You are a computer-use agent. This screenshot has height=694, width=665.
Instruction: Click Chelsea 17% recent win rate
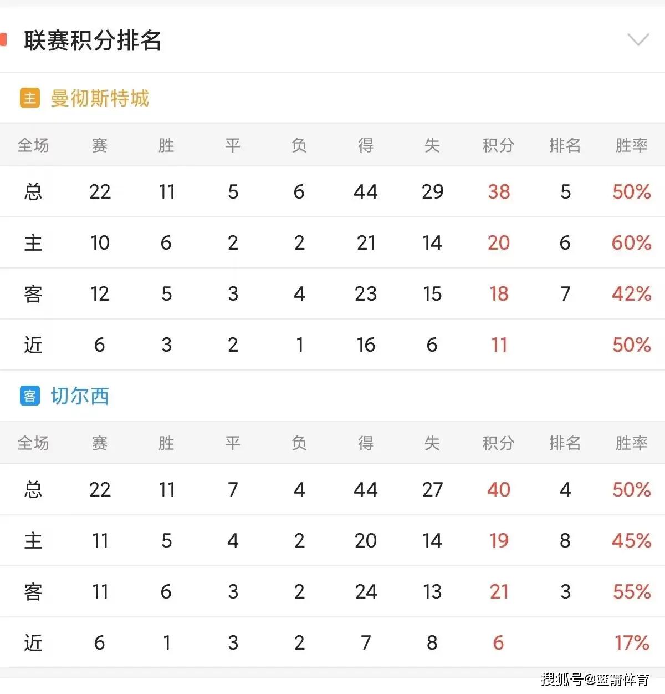[632, 643]
